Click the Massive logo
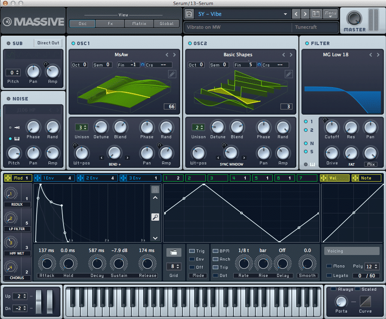This screenshot has height=319, width=386. [x=33, y=22]
